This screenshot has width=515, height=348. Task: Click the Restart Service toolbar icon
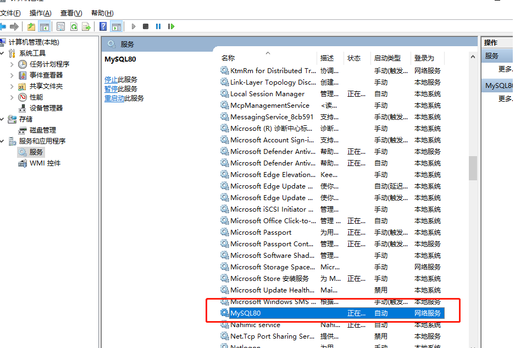pos(171,26)
